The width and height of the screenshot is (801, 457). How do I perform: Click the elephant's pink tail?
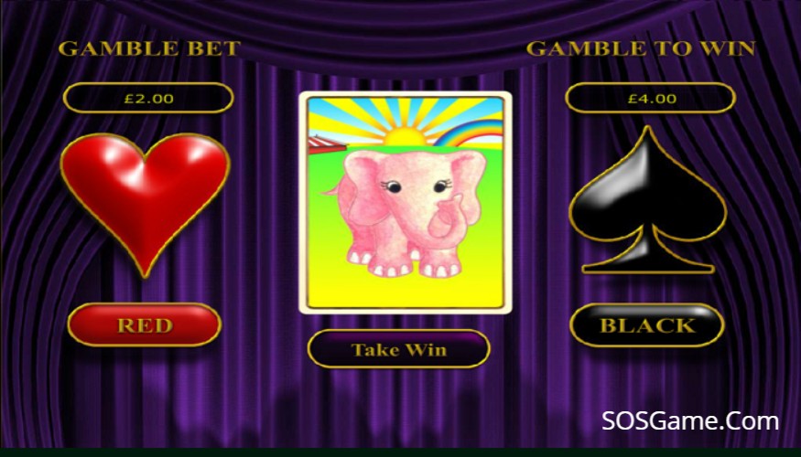[x=332, y=192]
